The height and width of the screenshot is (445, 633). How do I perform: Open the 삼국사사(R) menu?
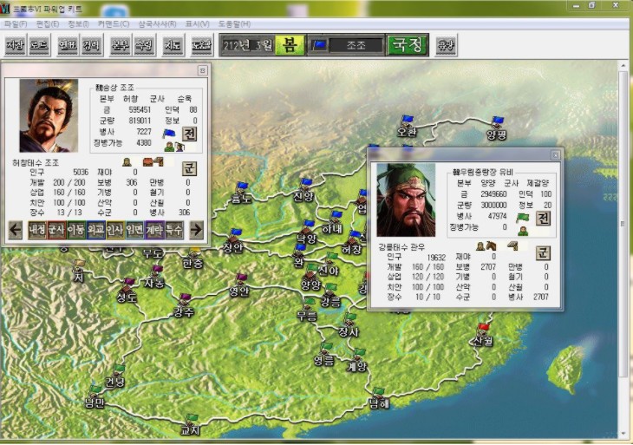point(158,24)
